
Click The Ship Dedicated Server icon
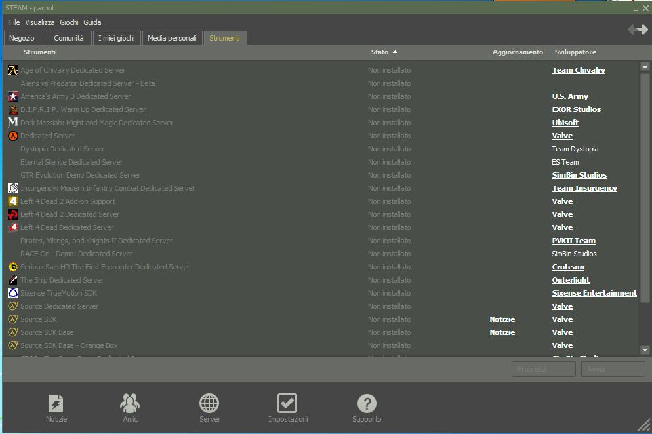[x=13, y=280]
